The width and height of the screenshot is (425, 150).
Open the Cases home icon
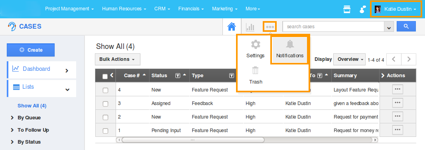(x=232, y=27)
